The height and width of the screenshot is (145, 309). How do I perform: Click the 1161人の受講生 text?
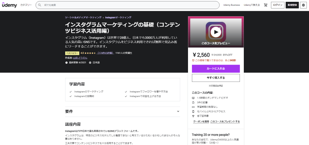(x=124, y=53)
